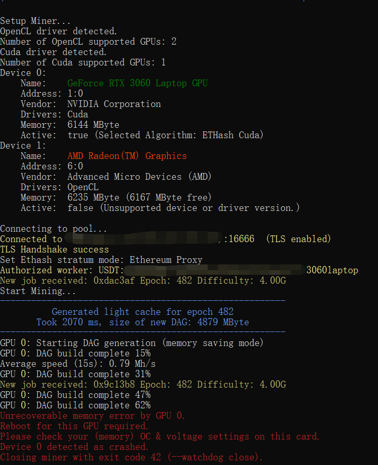Click red 'AMD Radeon(TM) Graphics' name
Screen dimensions: 378x465
tap(127, 156)
